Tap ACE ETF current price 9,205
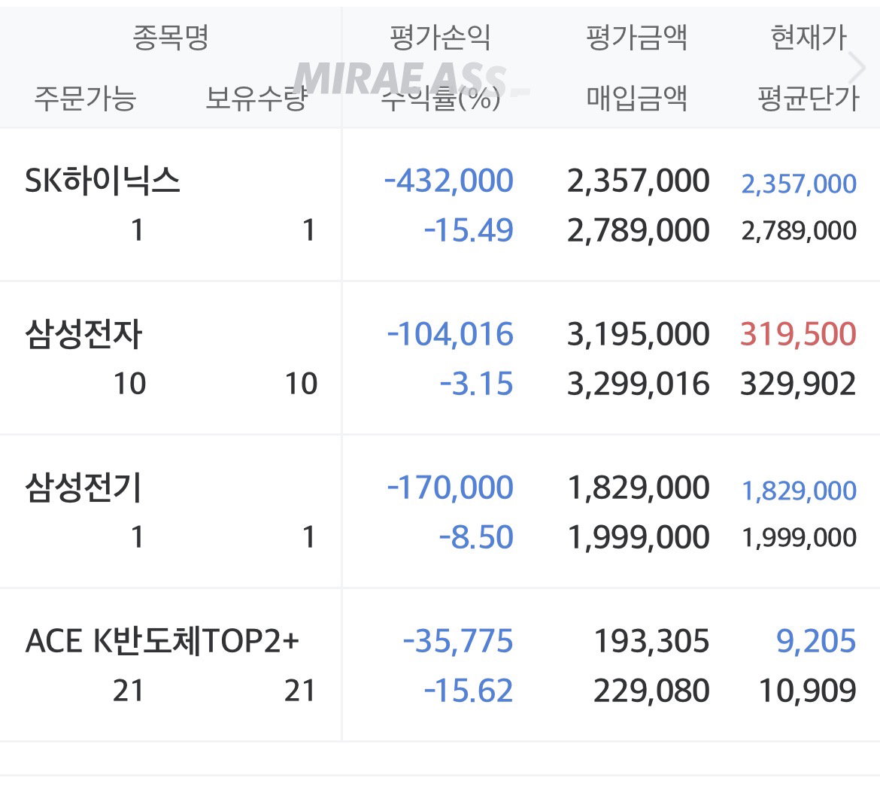Image resolution: width=880 pixels, height=799 pixels. 816,641
